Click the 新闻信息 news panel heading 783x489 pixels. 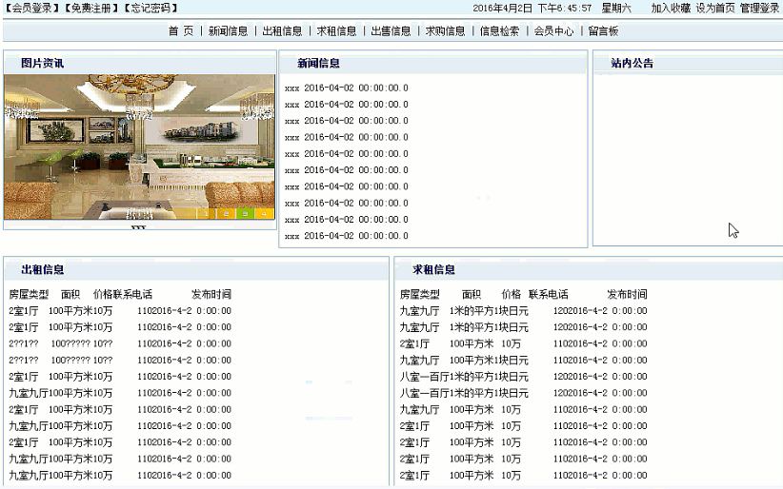click(x=318, y=64)
